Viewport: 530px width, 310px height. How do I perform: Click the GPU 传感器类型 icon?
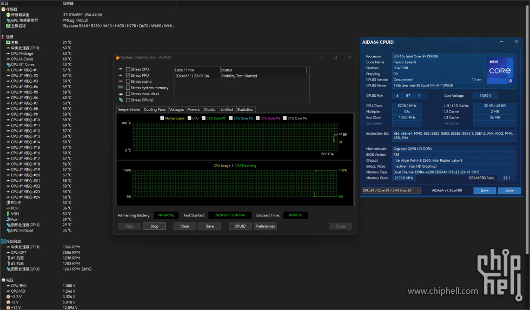point(8,20)
